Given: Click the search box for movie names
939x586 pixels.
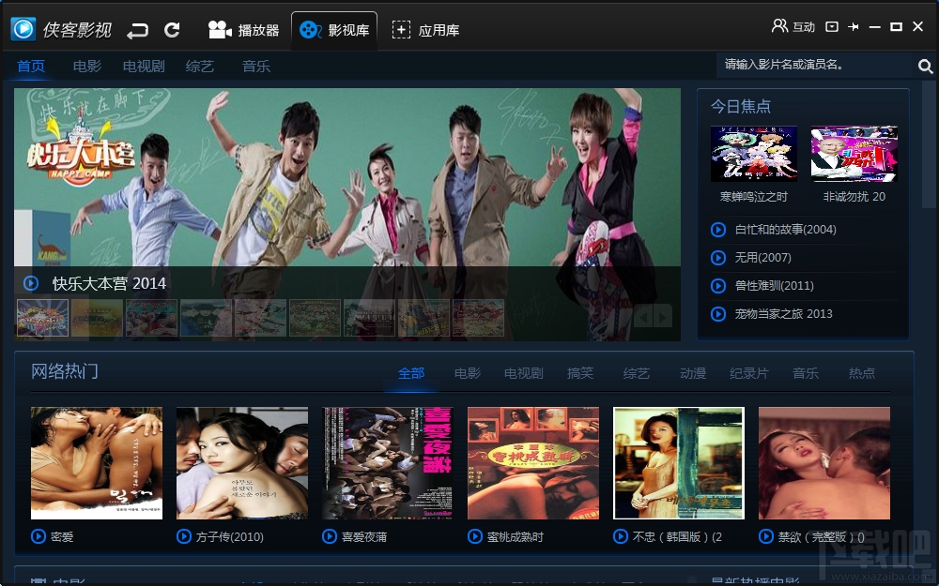Looking at the screenshot, I should [x=814, y=66].
